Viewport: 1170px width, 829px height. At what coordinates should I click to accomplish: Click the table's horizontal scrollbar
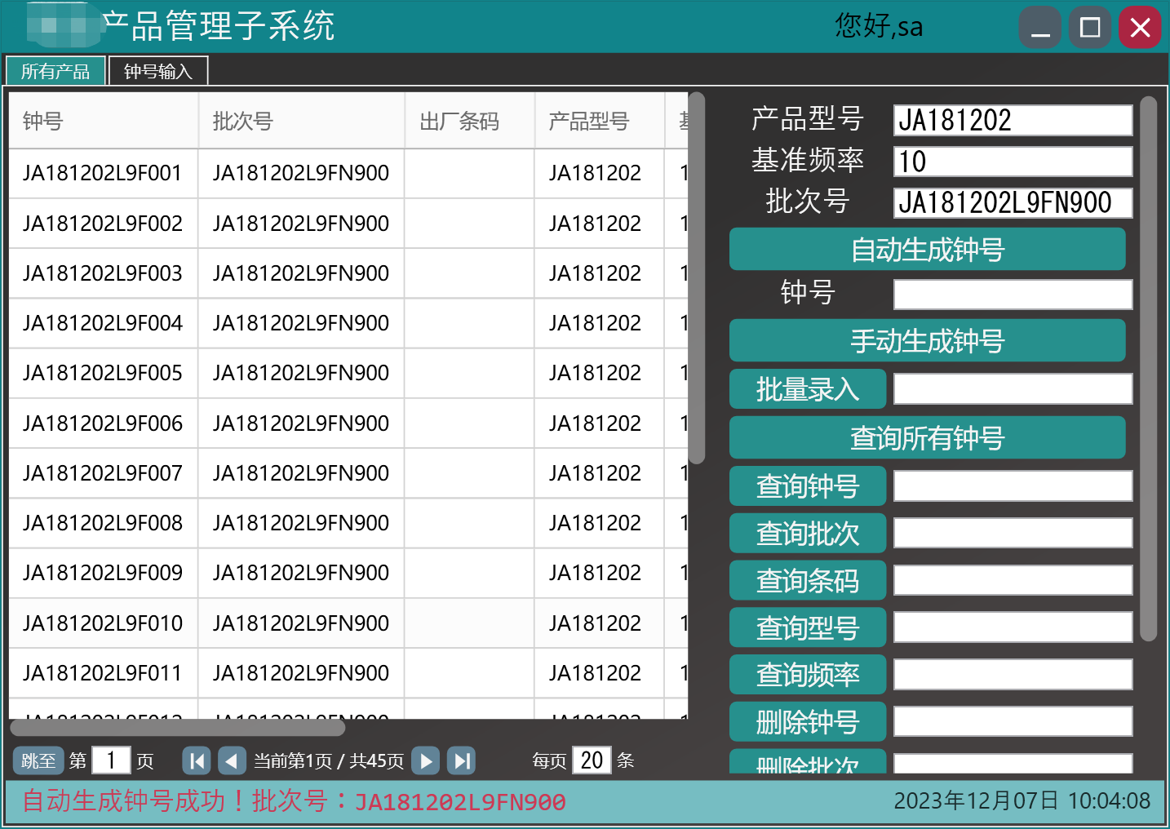coord(177,728)
